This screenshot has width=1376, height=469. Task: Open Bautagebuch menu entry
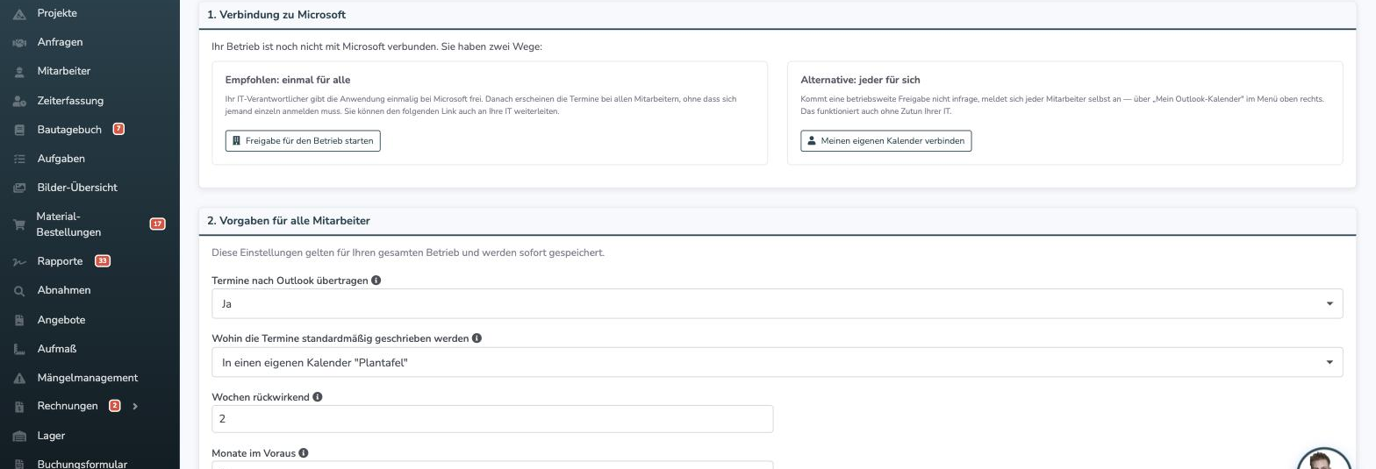coord(69,130)
